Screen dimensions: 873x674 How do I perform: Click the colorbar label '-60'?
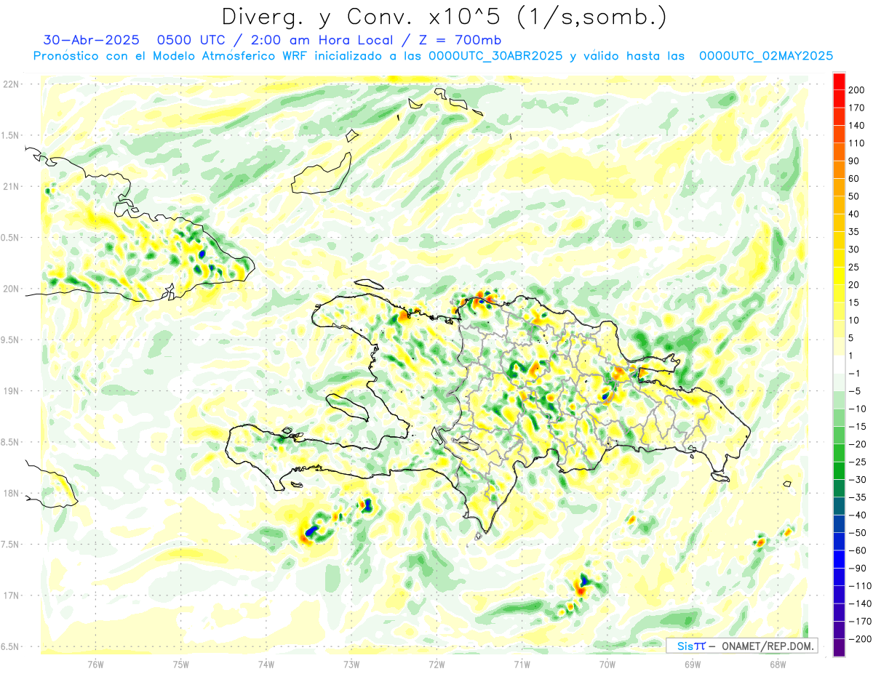point(856,550)
